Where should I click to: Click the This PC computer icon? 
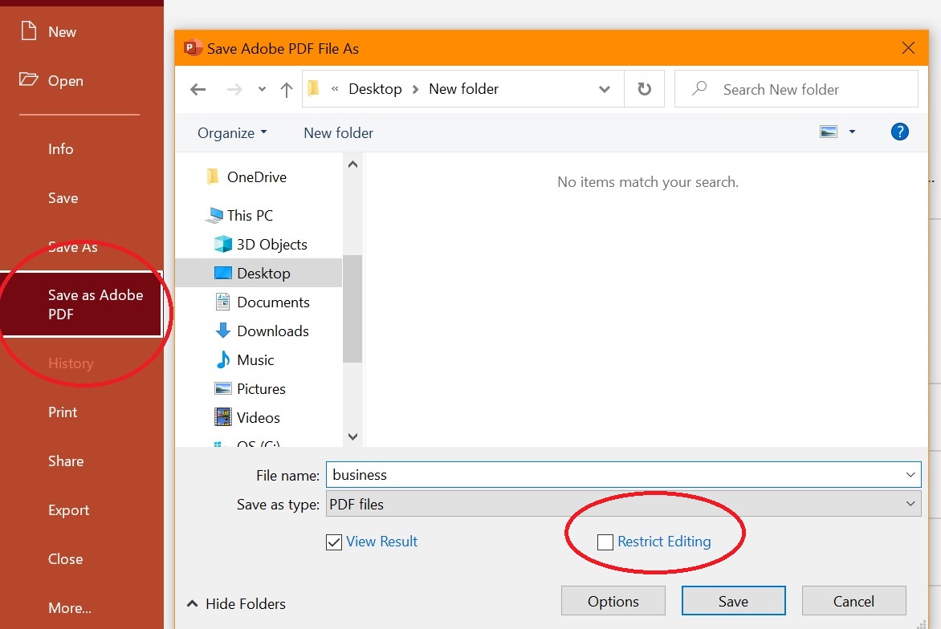point(214,215)
